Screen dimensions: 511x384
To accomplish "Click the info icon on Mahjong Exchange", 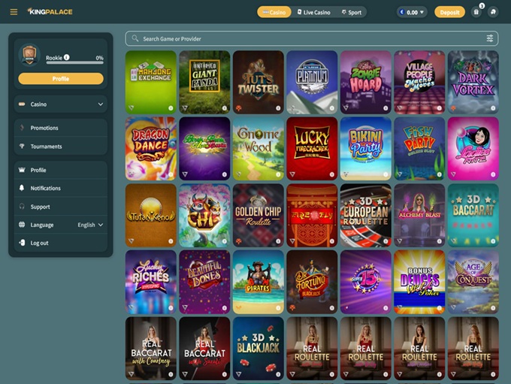I will coord(171,108).
